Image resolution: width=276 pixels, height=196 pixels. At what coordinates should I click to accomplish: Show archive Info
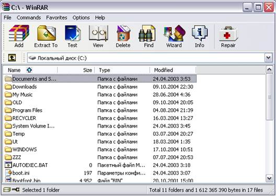[x=200, y=33]
